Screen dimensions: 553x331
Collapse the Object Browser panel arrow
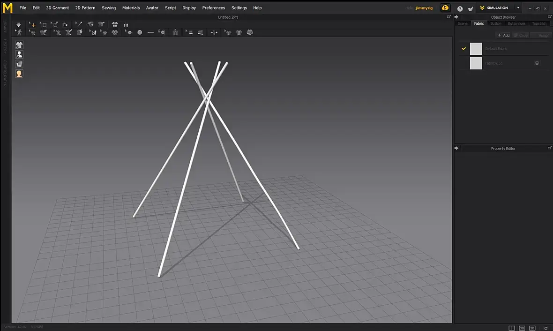click(456, 17)
